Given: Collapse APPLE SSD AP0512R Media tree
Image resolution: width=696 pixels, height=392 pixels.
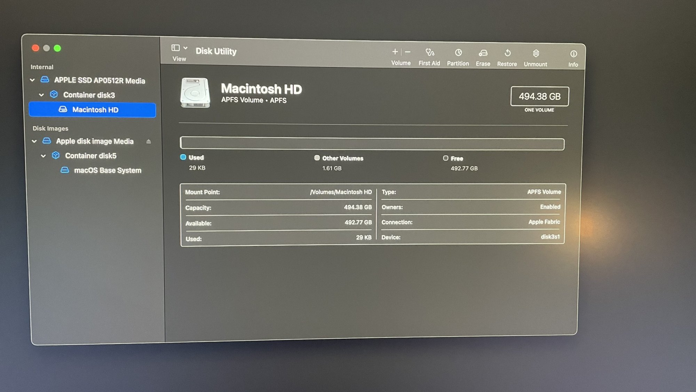Looking at the screenshot, I should pos(32,80).
